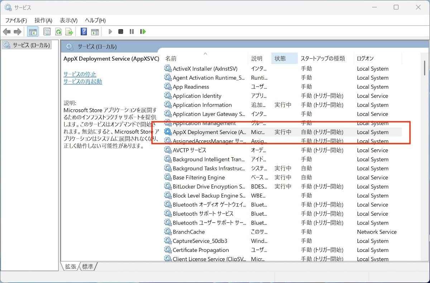Click the Show/Hide Console Tree icon
The width and height of the screenshot is (430, 283).
[x=33, y=32]
